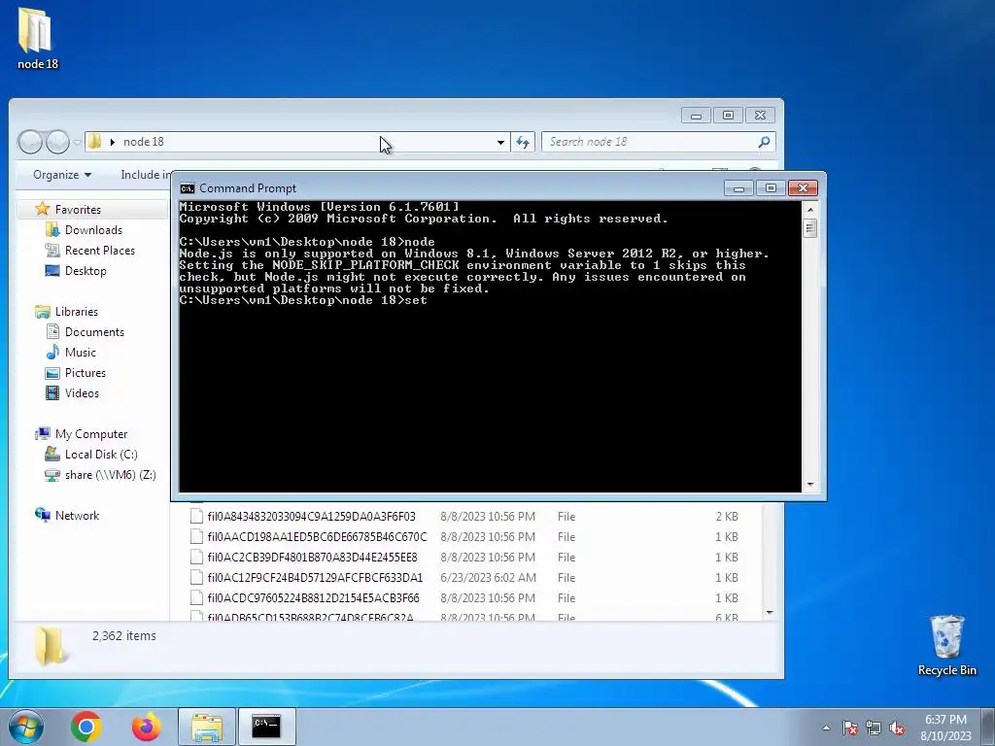Open the Recycle Bin on the desktop
The image size is (995, 746).
point(946,645)
